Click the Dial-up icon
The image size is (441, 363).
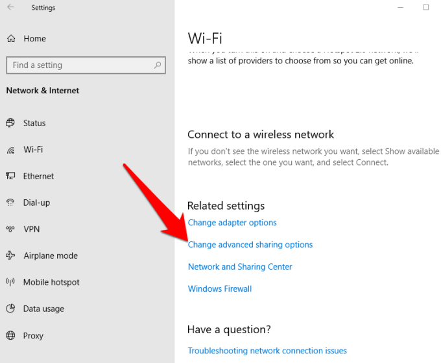point(10,203)
